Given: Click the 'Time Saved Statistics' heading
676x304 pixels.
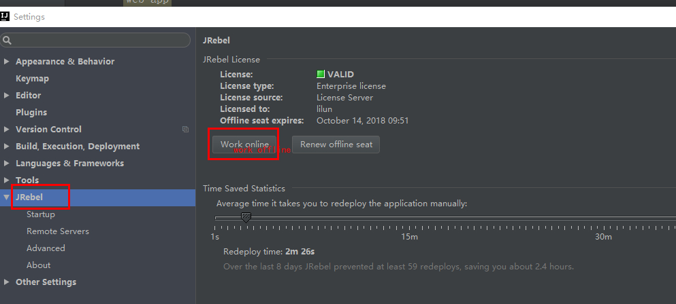Looking at the screenshot, I should click(x=244, y=189).
